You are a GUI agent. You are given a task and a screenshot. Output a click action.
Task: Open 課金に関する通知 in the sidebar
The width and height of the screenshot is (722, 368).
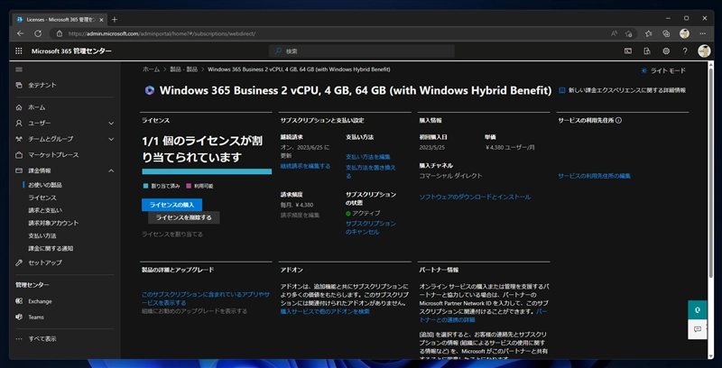51,248
